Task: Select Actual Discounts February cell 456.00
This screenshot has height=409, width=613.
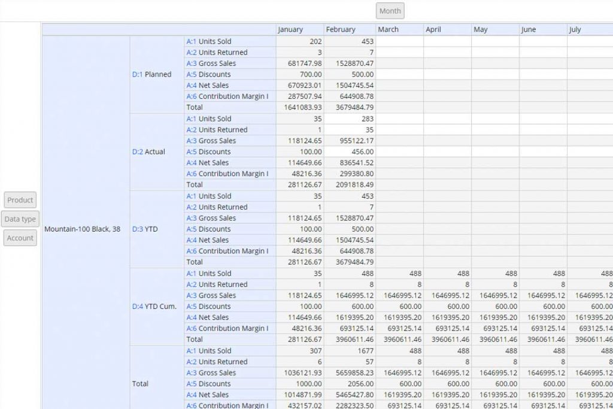Action: click(x=350, y=152)
